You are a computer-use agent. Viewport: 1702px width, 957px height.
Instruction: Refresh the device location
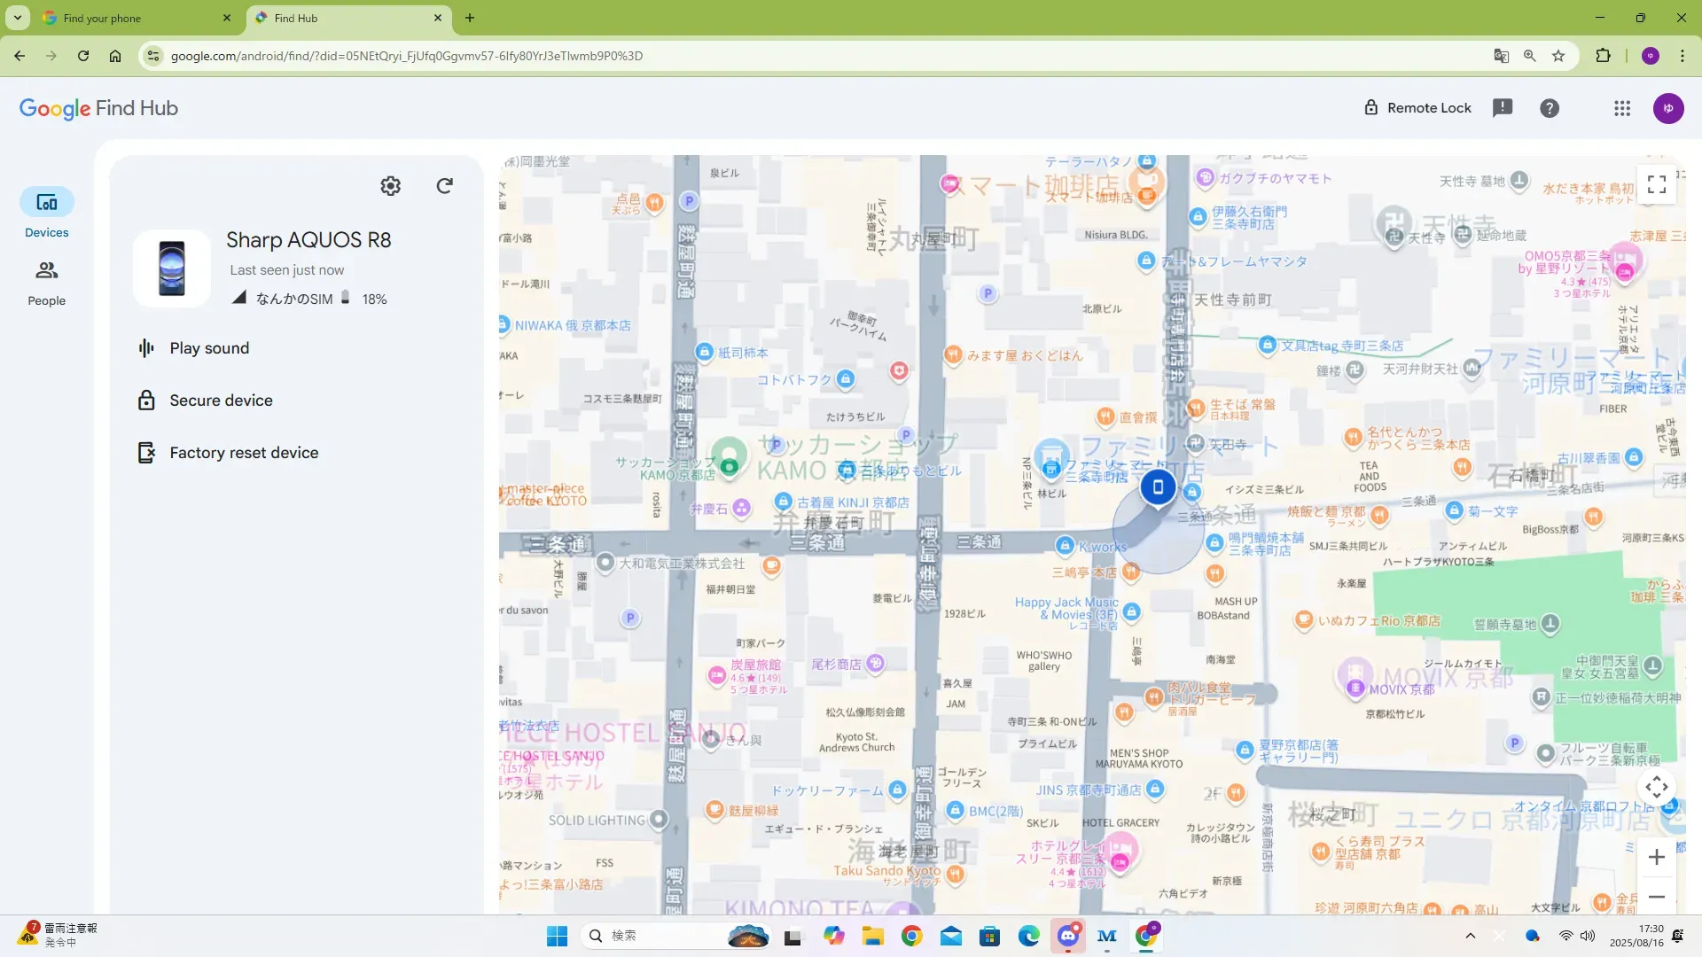[x=445, y=186]
